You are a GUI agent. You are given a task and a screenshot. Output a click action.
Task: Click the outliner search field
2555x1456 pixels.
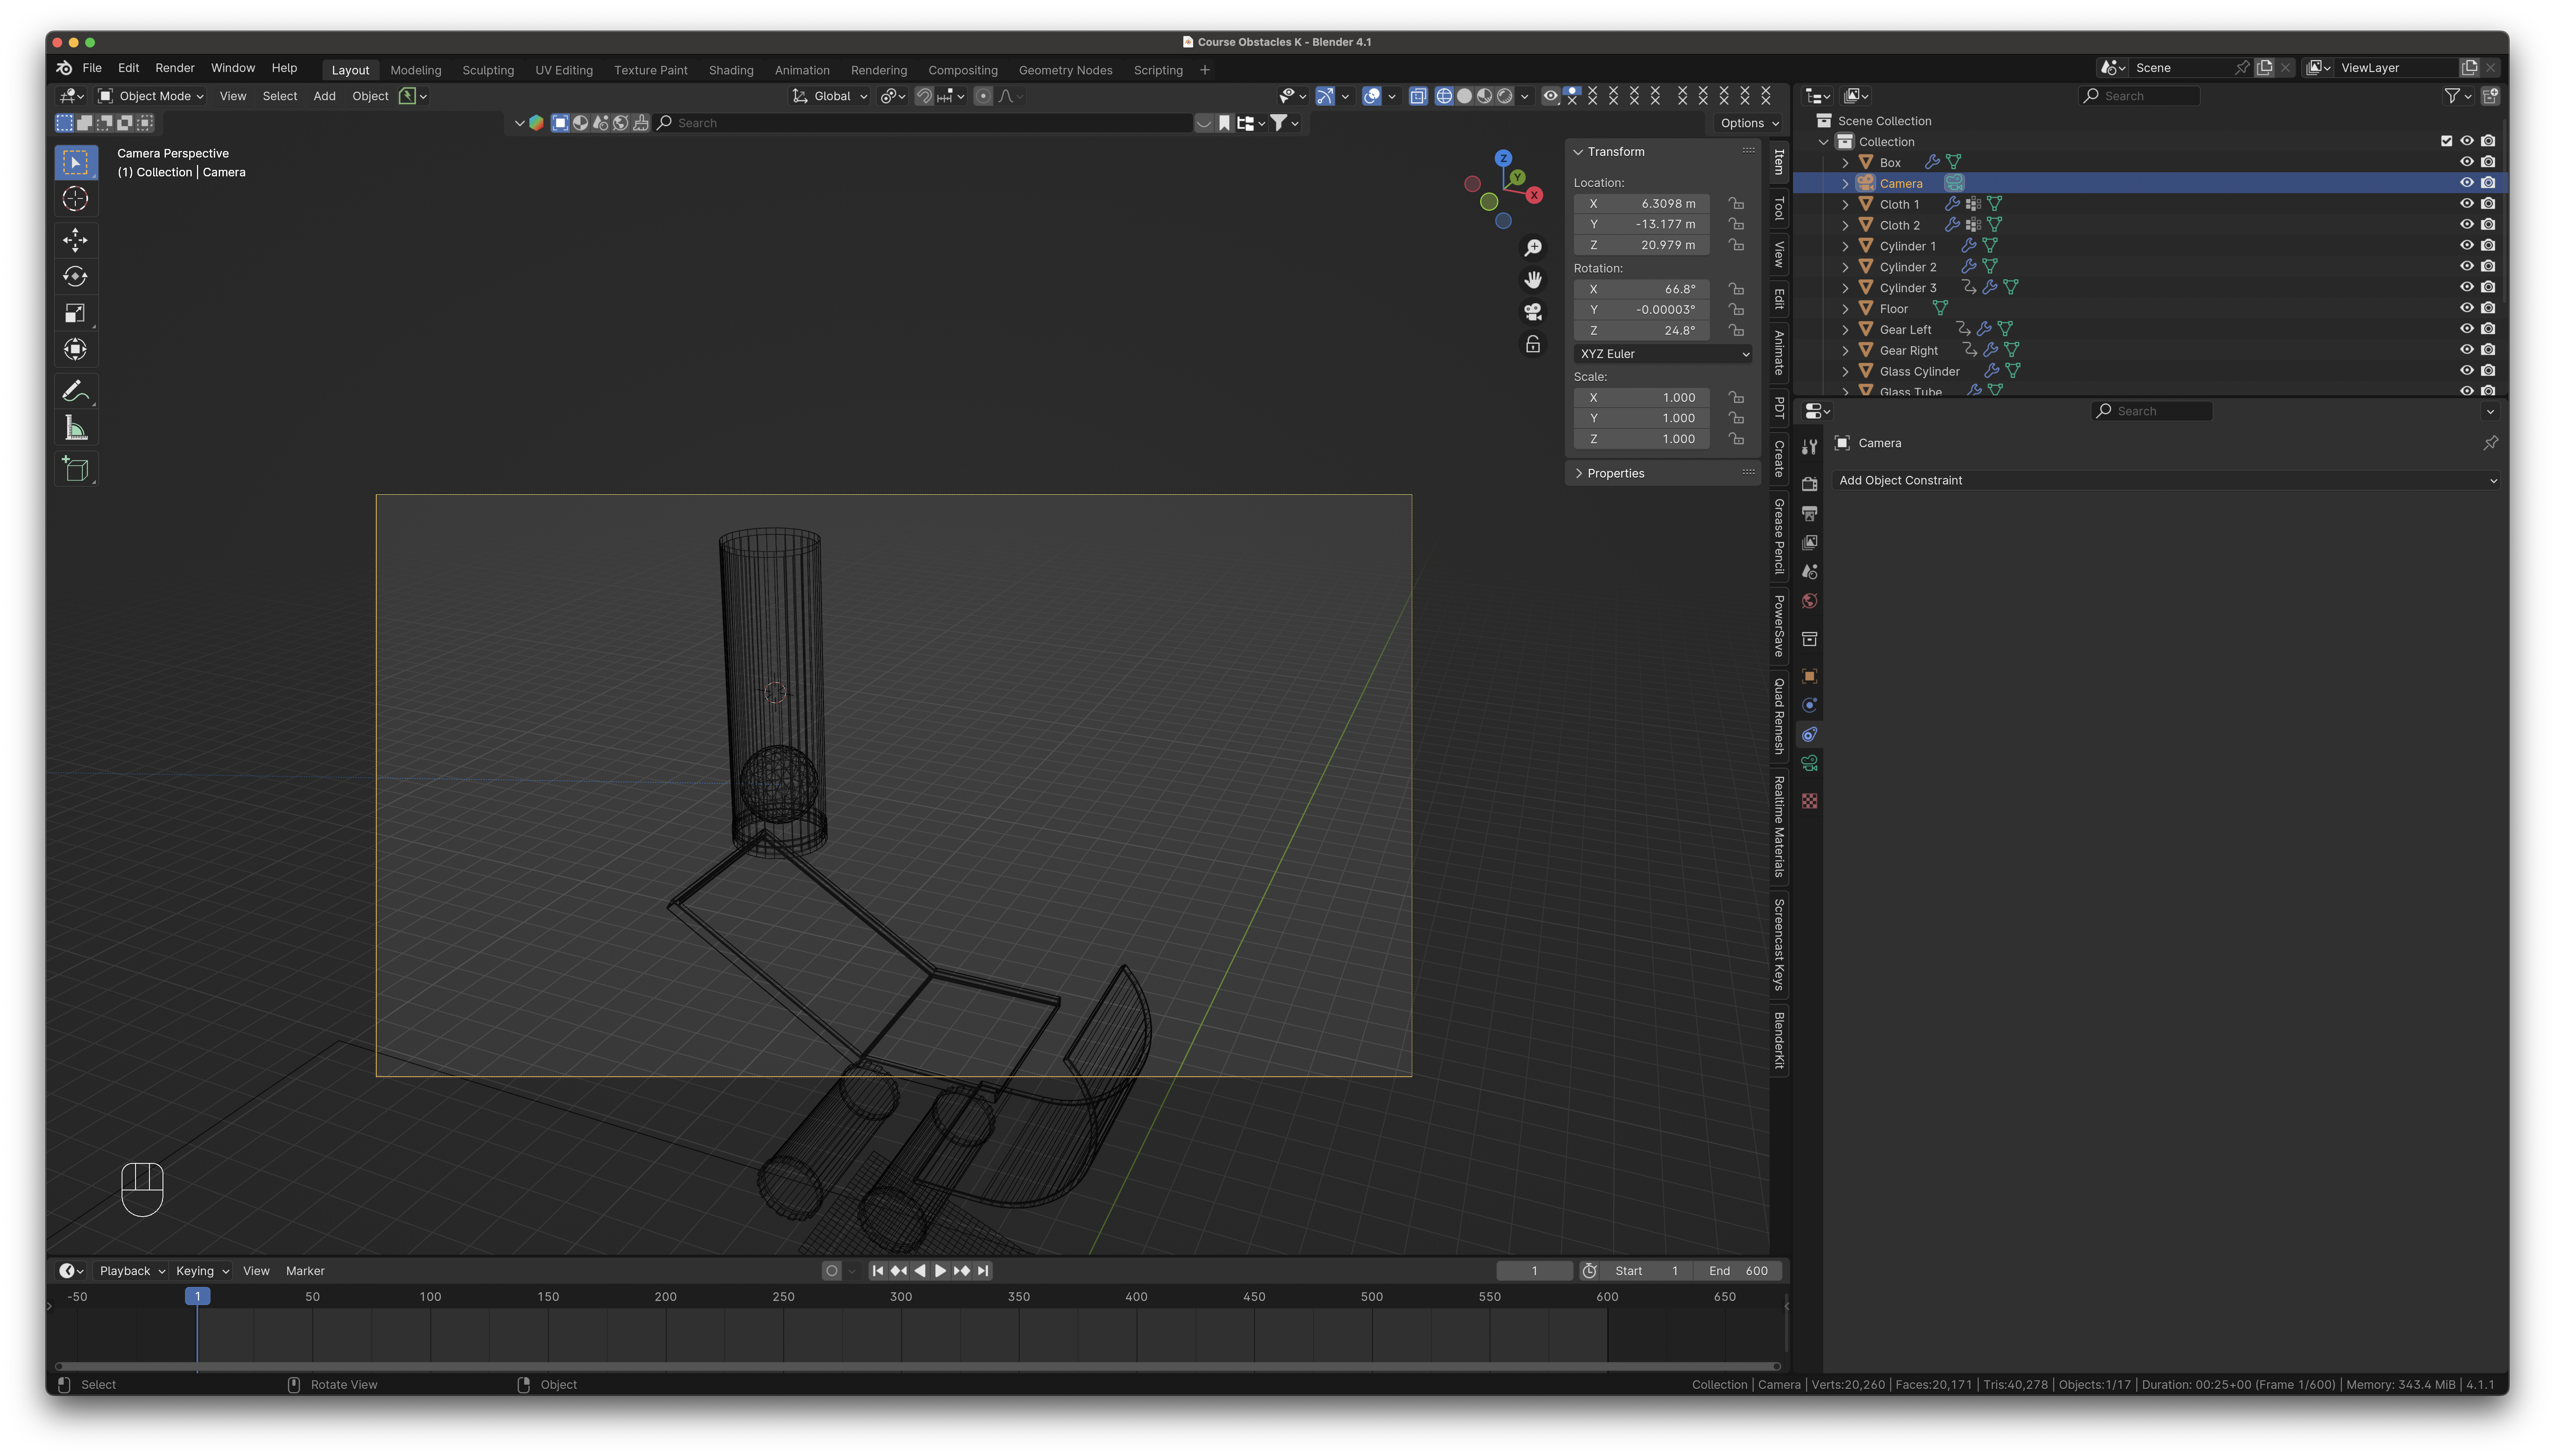[2139, 96]
